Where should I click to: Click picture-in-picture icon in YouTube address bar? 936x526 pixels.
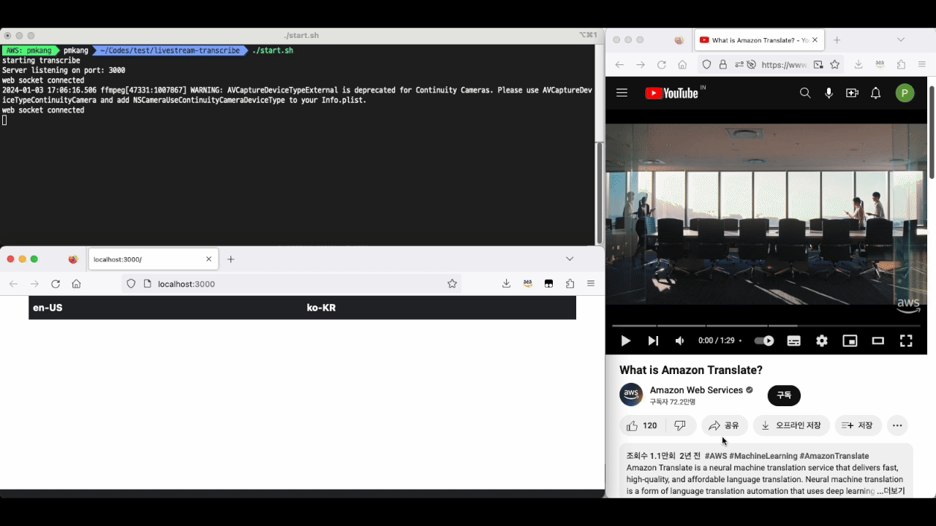click(818, 65)
